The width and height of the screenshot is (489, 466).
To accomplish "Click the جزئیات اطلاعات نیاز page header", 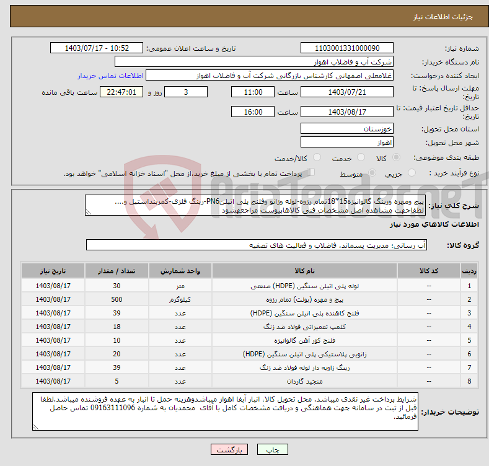I will point(443,17).
